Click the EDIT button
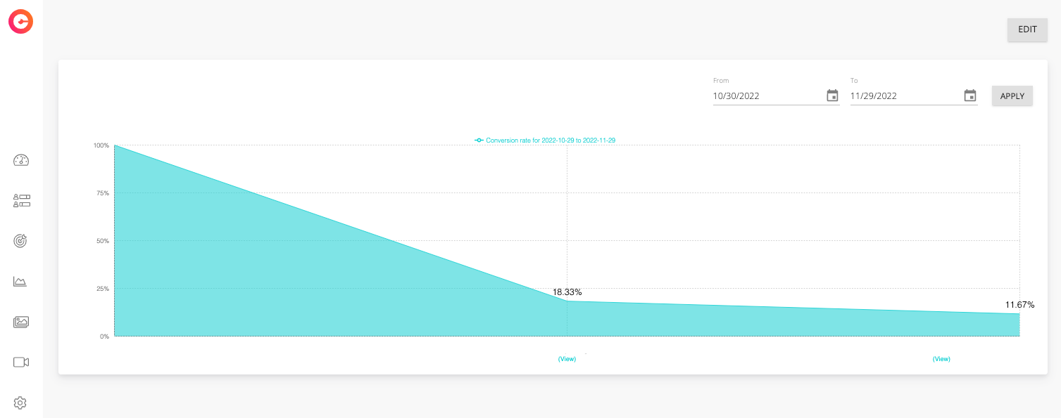 click(x=1027, y=30)
